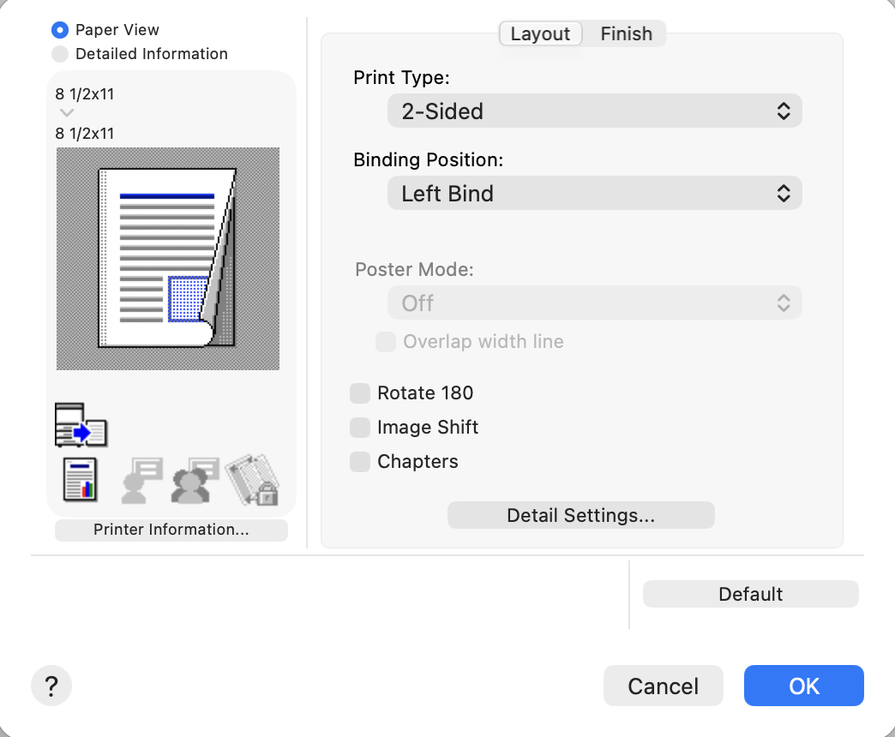Cancel the print settings dialog

(x=664, y=686)
